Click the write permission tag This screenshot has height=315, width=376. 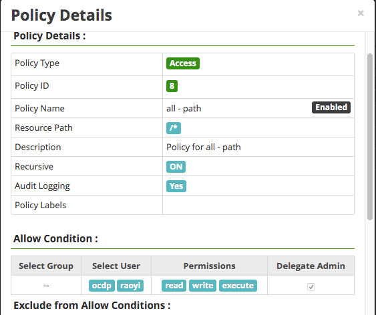[202, 286]
